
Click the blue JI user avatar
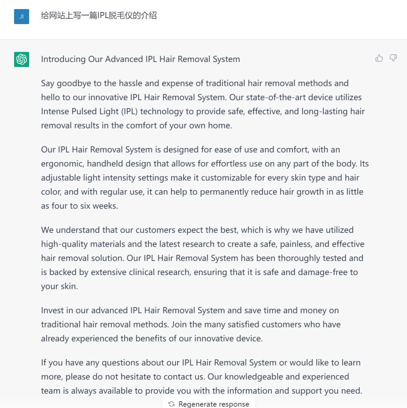pyautogui.click(x=21, y=16)
